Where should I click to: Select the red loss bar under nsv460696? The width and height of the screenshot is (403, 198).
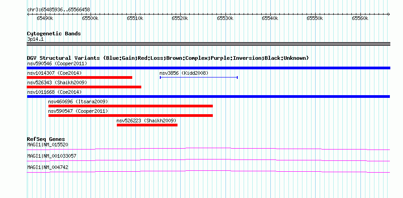pyautogui.click(x=130, y=106)
